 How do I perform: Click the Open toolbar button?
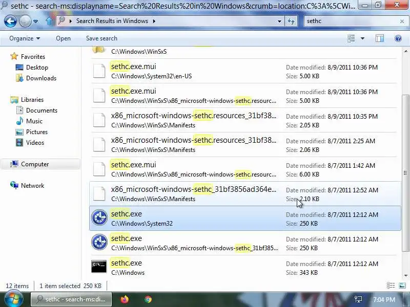click(63, 38)
